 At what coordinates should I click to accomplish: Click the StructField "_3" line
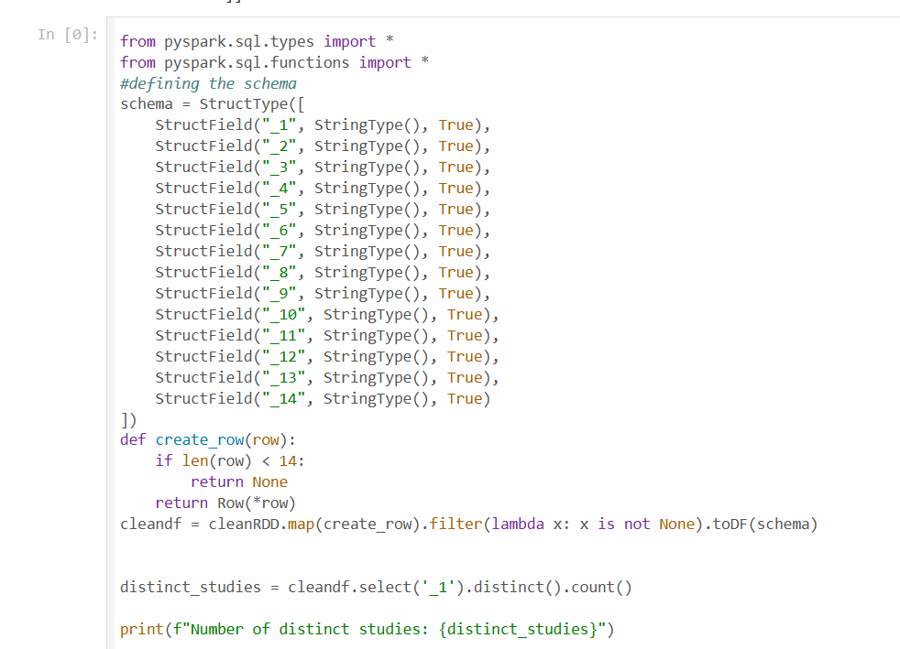(323, 168)
